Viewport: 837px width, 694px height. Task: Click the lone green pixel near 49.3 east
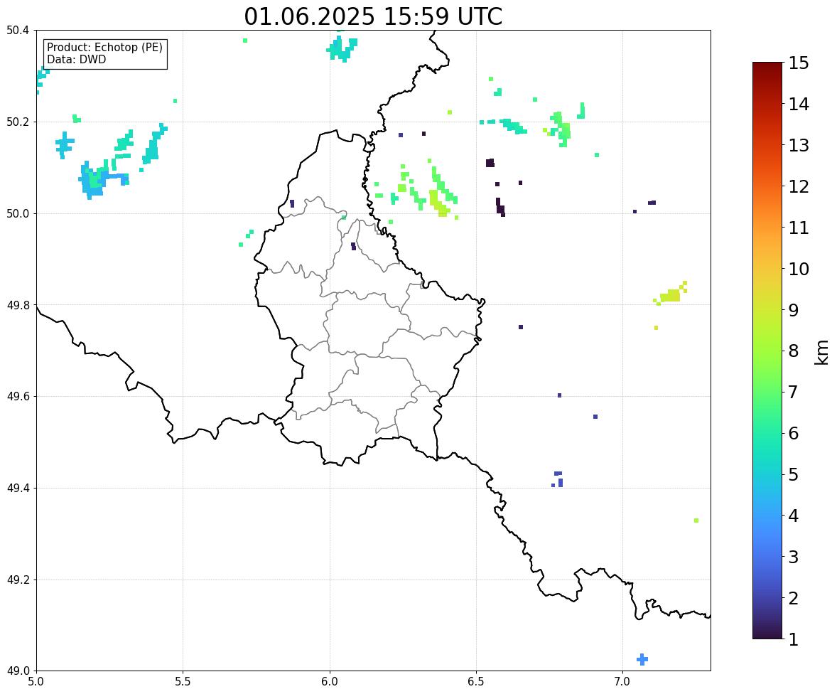696,520
